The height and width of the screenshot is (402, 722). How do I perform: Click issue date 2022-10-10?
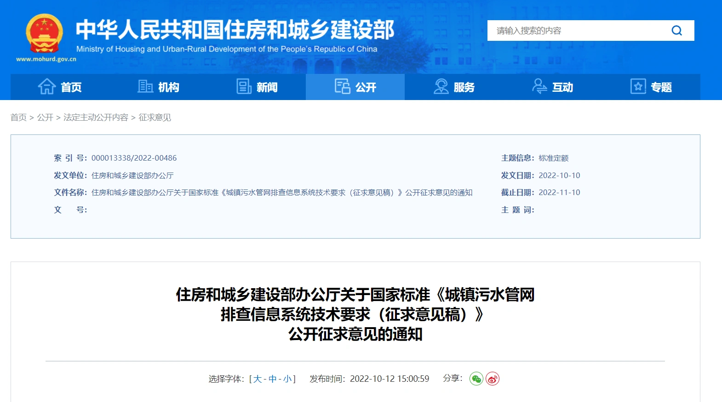click(x=559, y=175)
